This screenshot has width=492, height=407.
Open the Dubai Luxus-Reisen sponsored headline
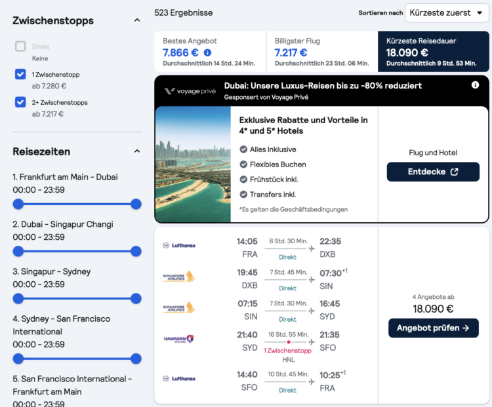pyautogui.click(x=323, y=86)
